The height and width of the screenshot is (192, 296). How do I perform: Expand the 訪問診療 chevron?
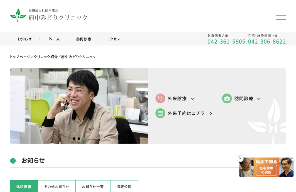coord(259,99)
